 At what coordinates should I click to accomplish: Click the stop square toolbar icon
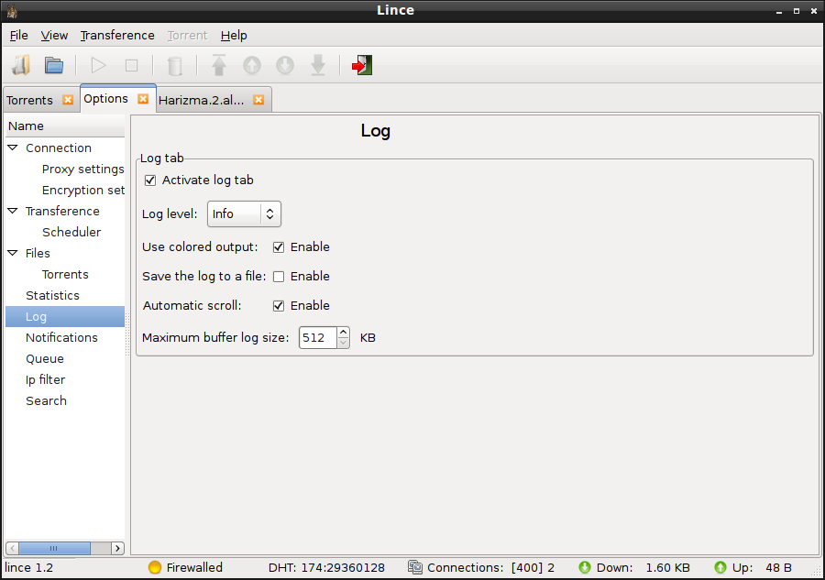pos(131,65)
